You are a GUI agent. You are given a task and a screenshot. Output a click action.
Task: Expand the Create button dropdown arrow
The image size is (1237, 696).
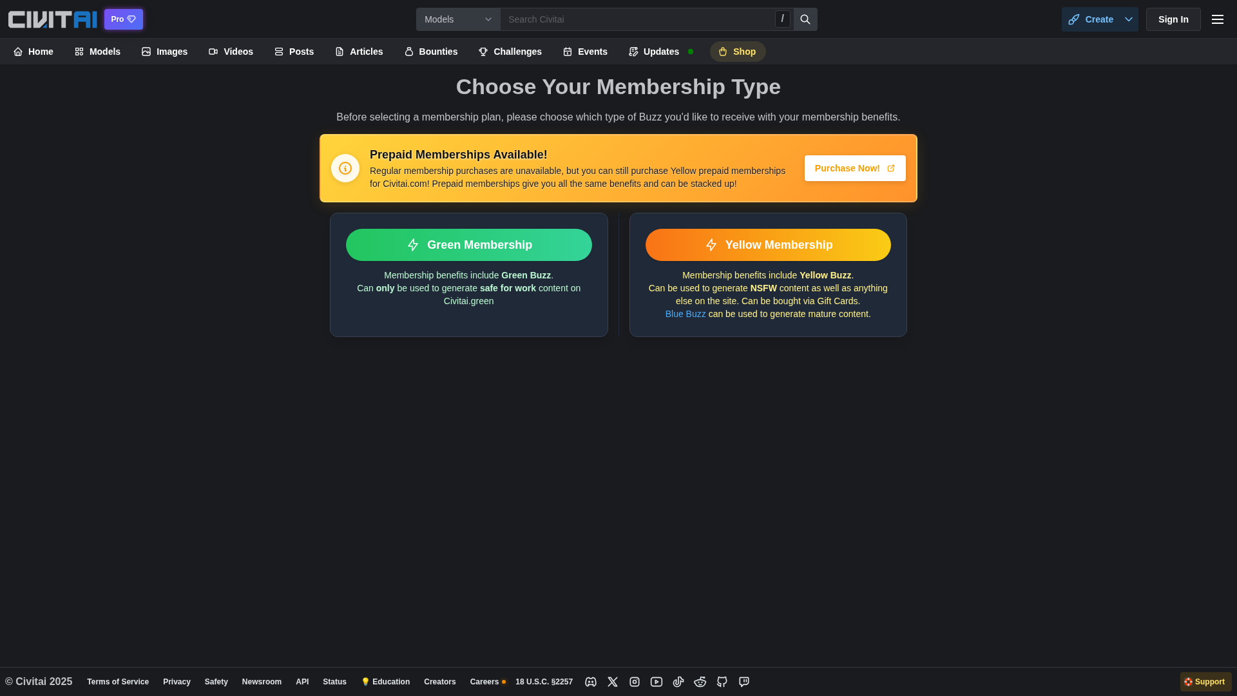click(1128, 19)
